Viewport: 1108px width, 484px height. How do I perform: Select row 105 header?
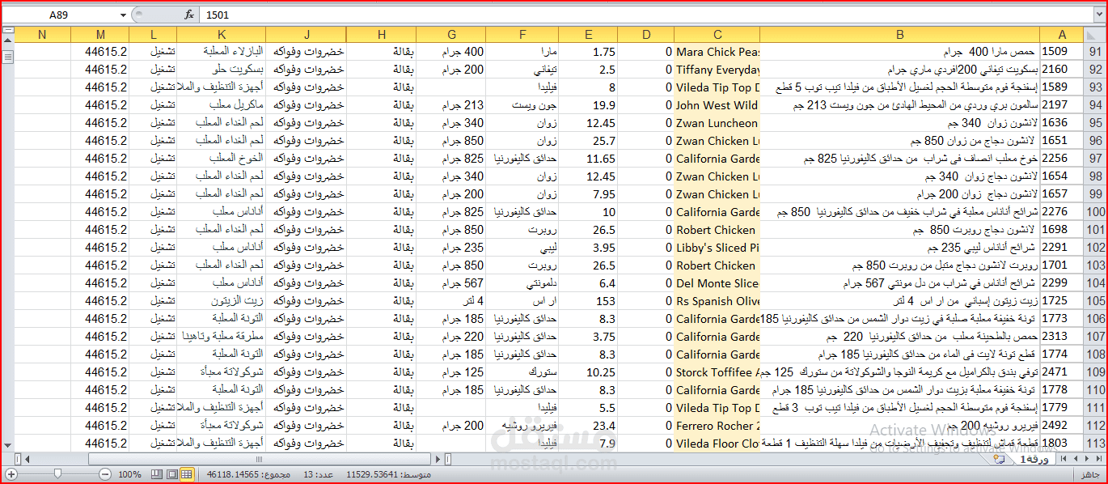click(1095, 301)
